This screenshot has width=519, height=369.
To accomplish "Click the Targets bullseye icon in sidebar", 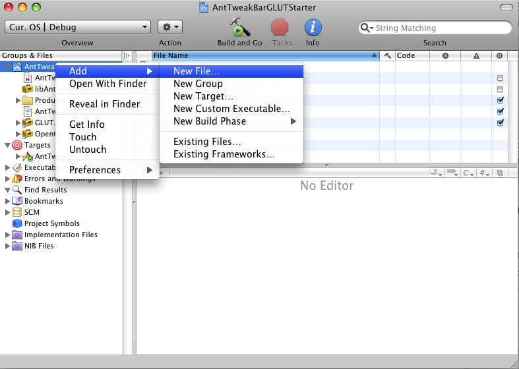I will (x=17, y=145).
